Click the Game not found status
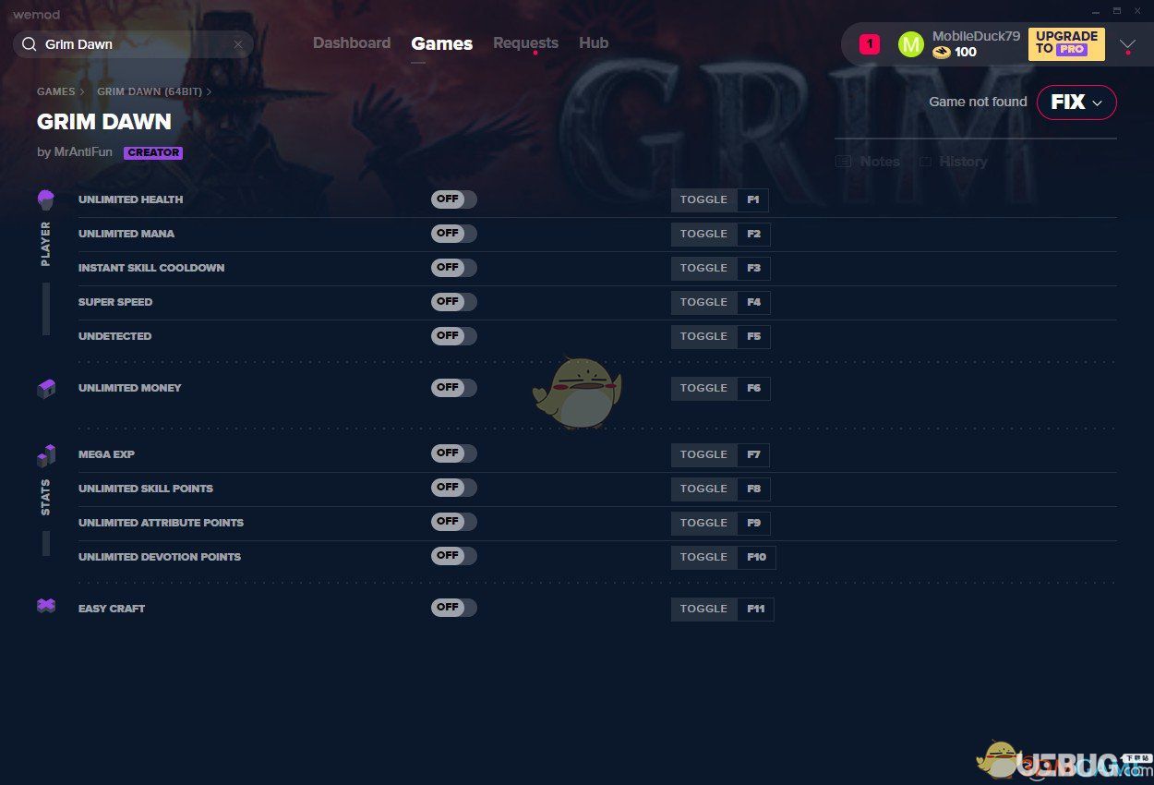This screenshot has height=785, width=1154. pyautogui.click(x=978, y=103)
